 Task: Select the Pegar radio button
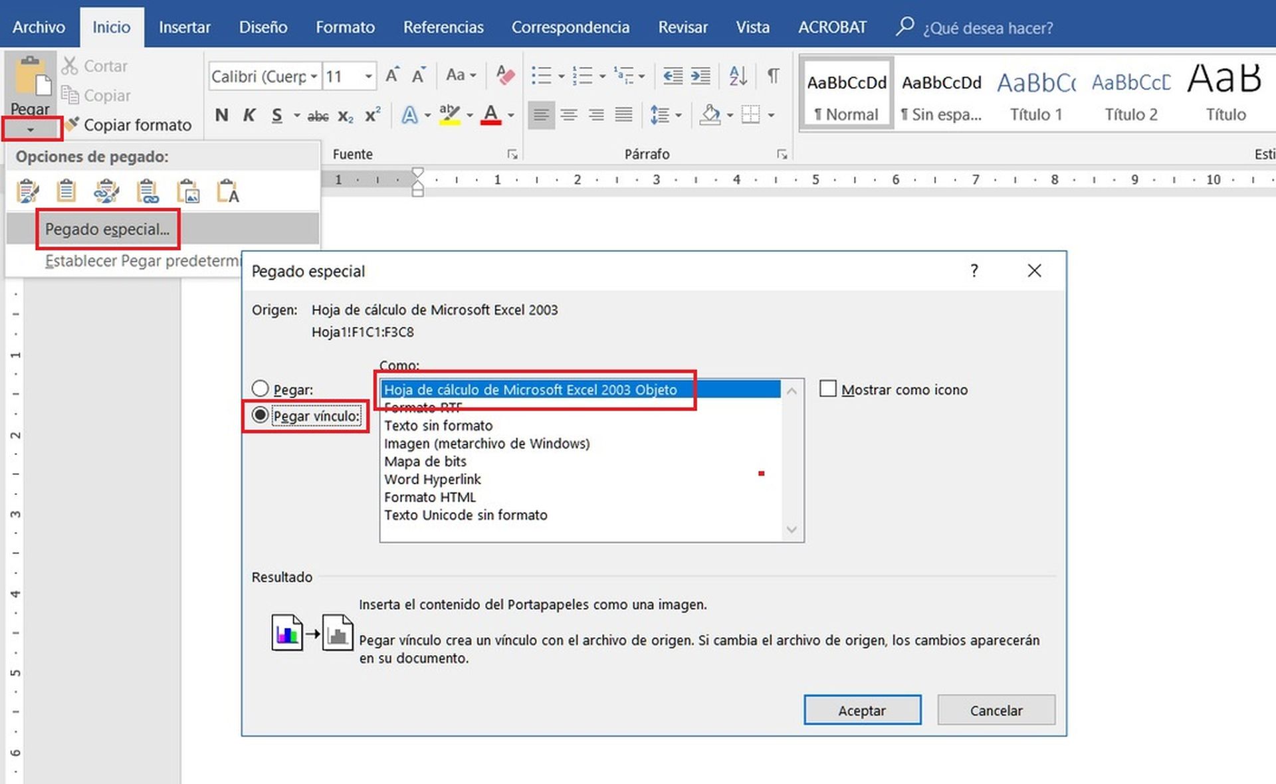260,389
